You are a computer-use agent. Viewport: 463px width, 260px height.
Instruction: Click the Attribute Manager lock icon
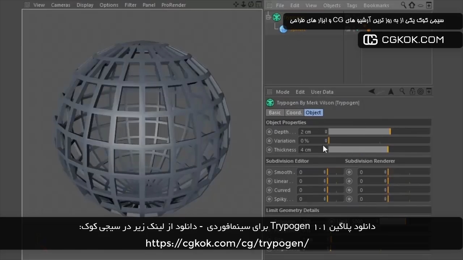(412, 92)
